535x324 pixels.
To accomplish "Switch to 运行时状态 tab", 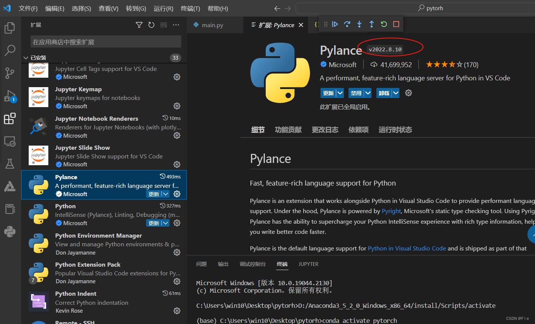I will coord(395,130).
